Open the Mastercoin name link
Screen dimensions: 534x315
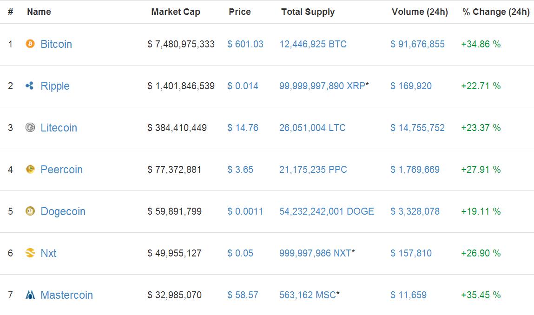[x=67, y=295]
